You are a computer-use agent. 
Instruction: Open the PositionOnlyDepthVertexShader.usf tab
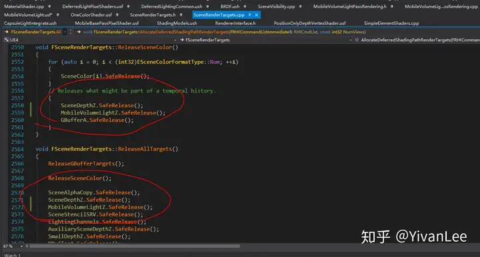click(x=310, y=23)
